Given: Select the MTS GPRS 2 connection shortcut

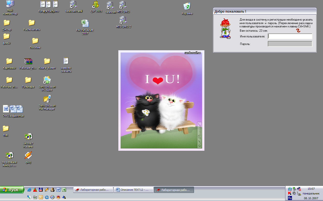Looking at the screenshot, I should pos(123,22).
